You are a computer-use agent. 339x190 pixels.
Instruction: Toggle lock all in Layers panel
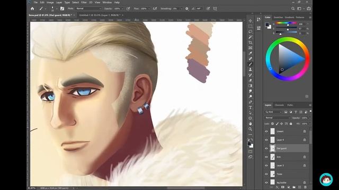291,123
